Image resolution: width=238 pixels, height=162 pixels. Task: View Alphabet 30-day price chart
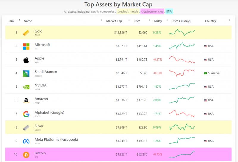[x=182, y=113]
